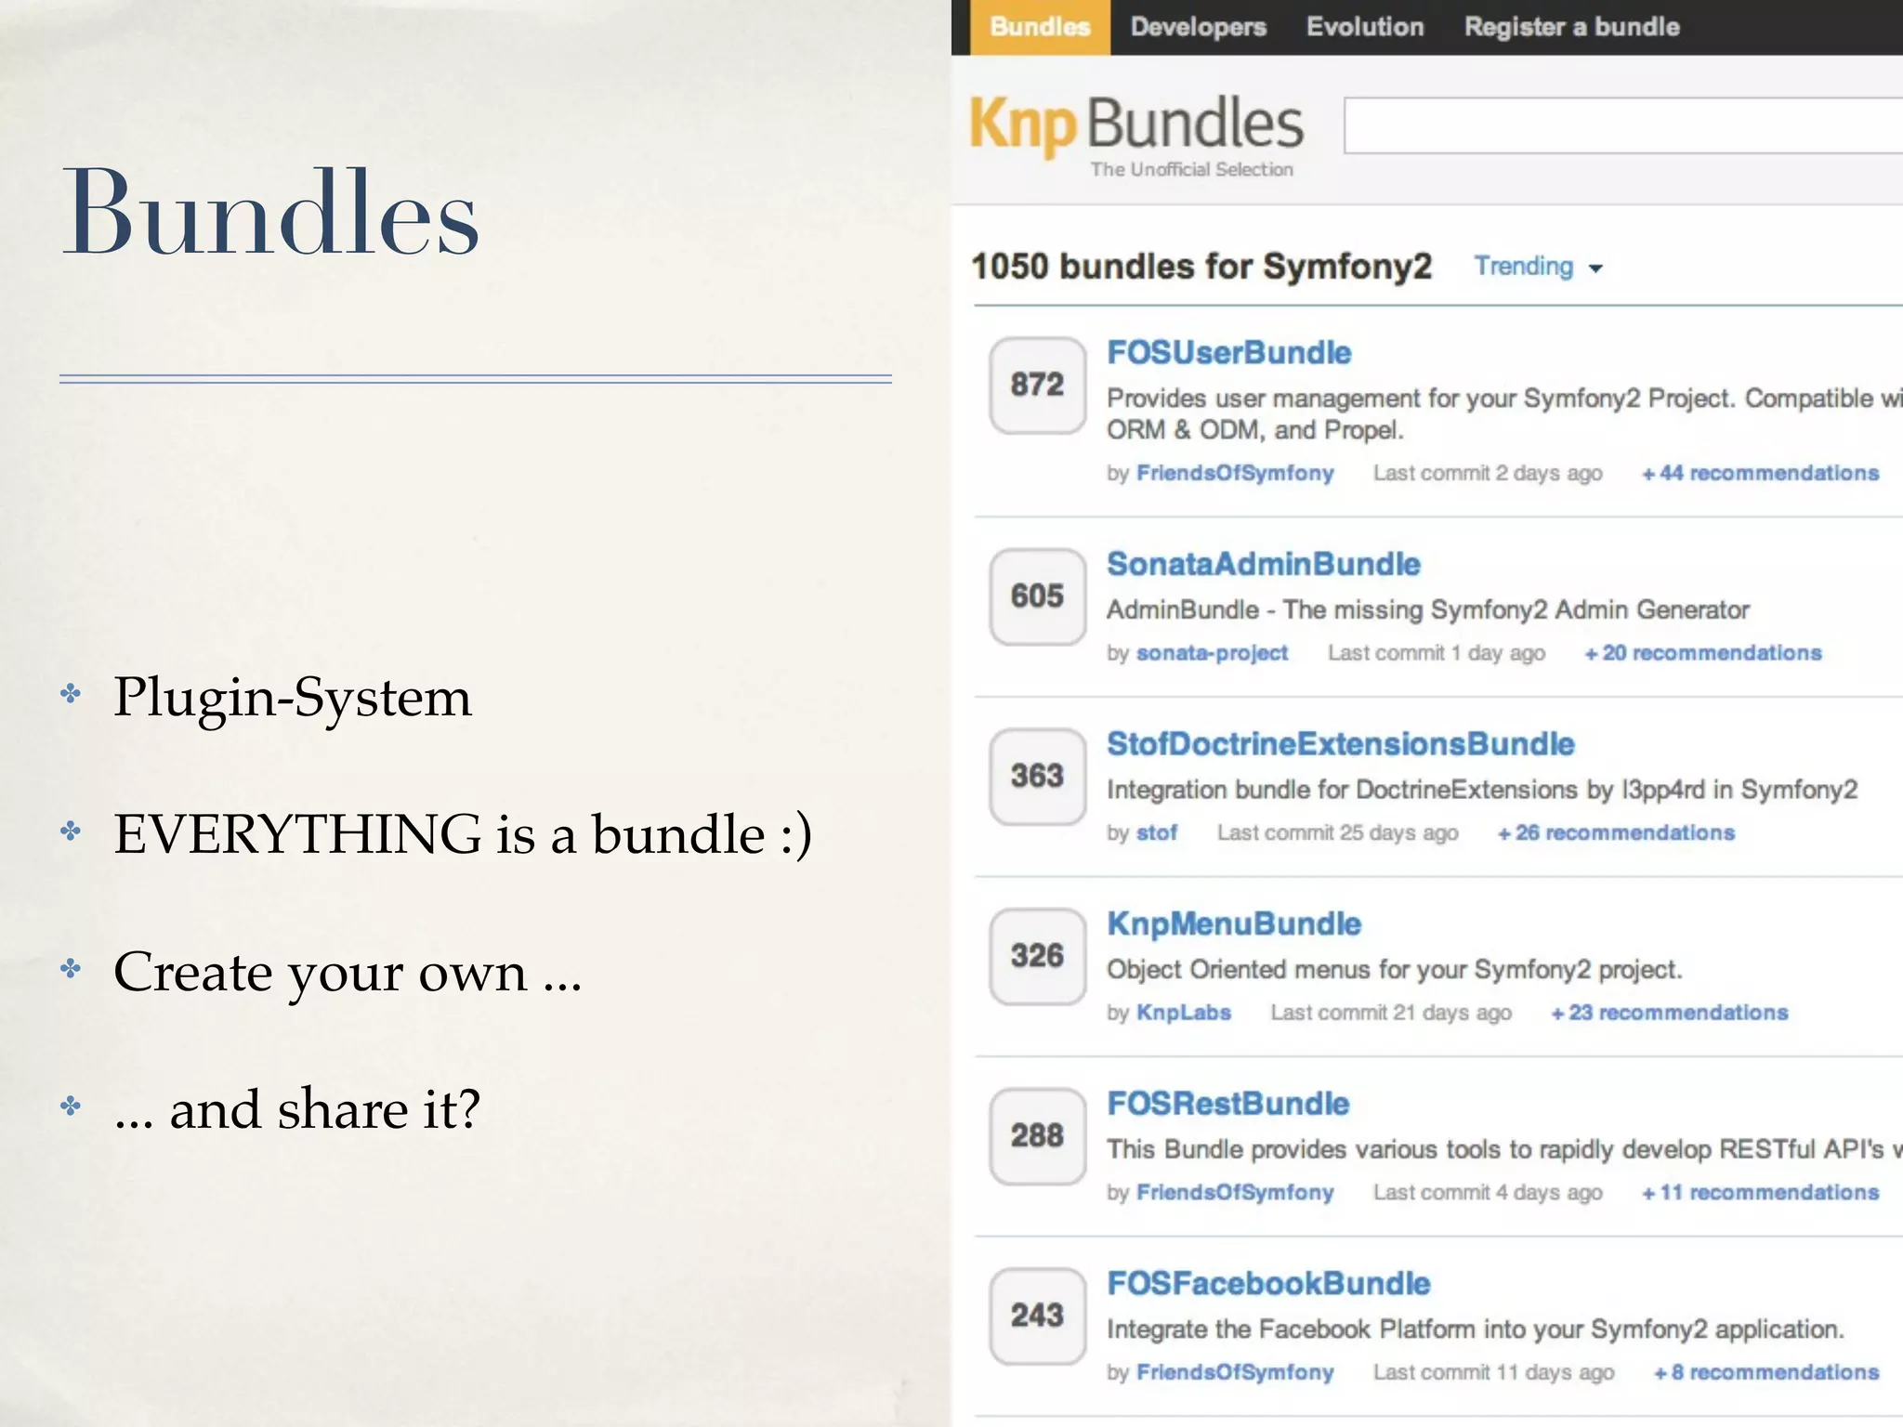1903x1427 pixels.
Task: Open the FOSFacebookBundle link
Action: click(1268, 1284)
